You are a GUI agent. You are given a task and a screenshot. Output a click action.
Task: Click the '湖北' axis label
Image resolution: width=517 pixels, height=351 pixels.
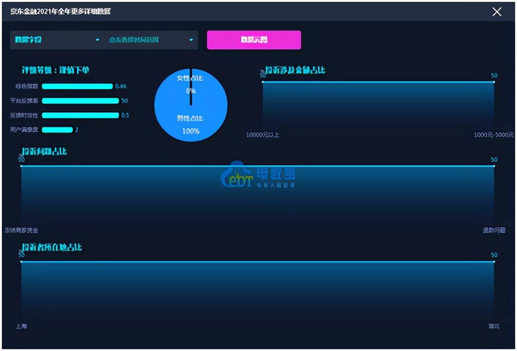click(494, 326)
